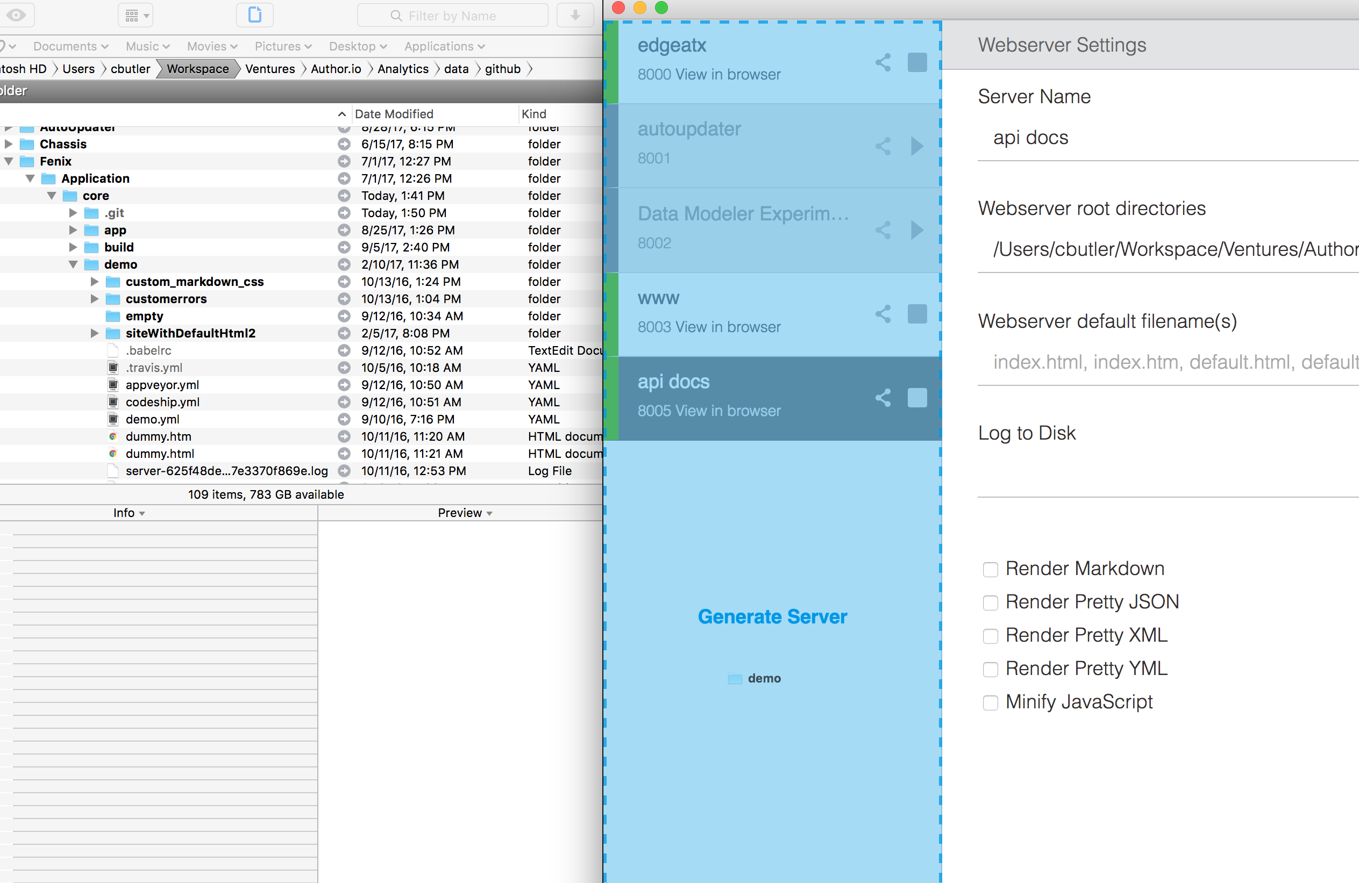Click the Quick Look eye icon
The image size is (1359, 883).
pyautogui.click(x=17, y=15)
